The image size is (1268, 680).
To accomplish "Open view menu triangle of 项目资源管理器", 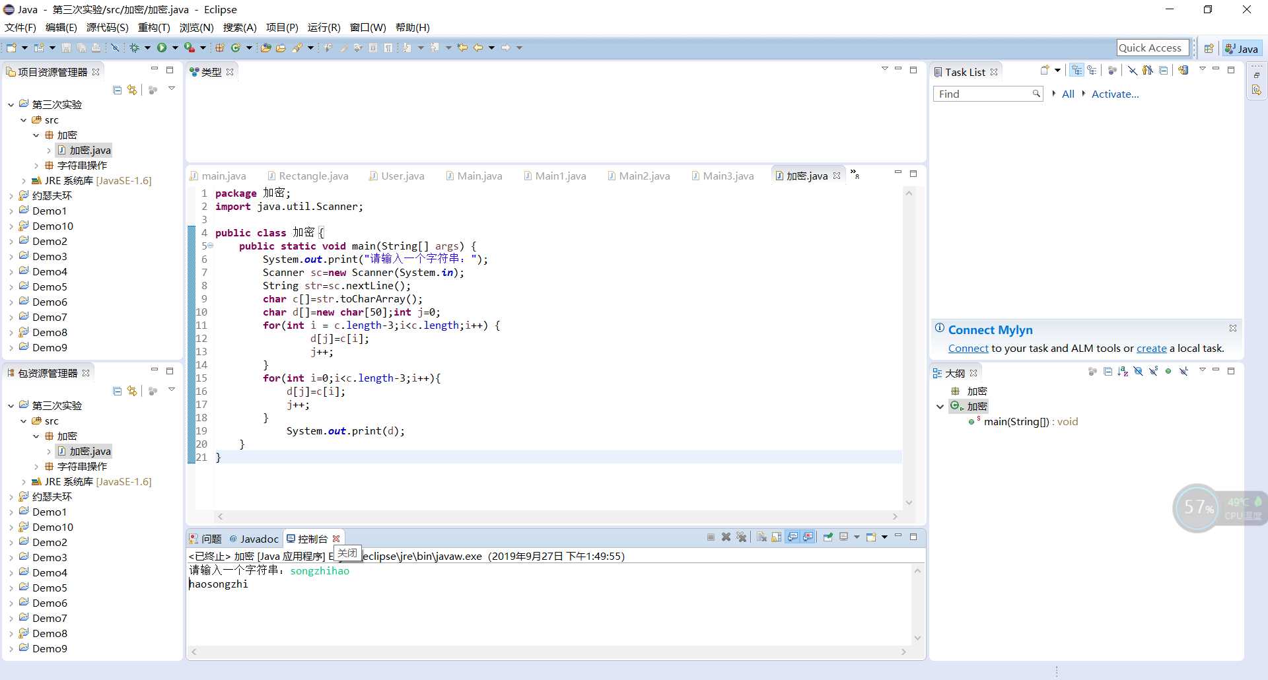I will click(172, 88).
